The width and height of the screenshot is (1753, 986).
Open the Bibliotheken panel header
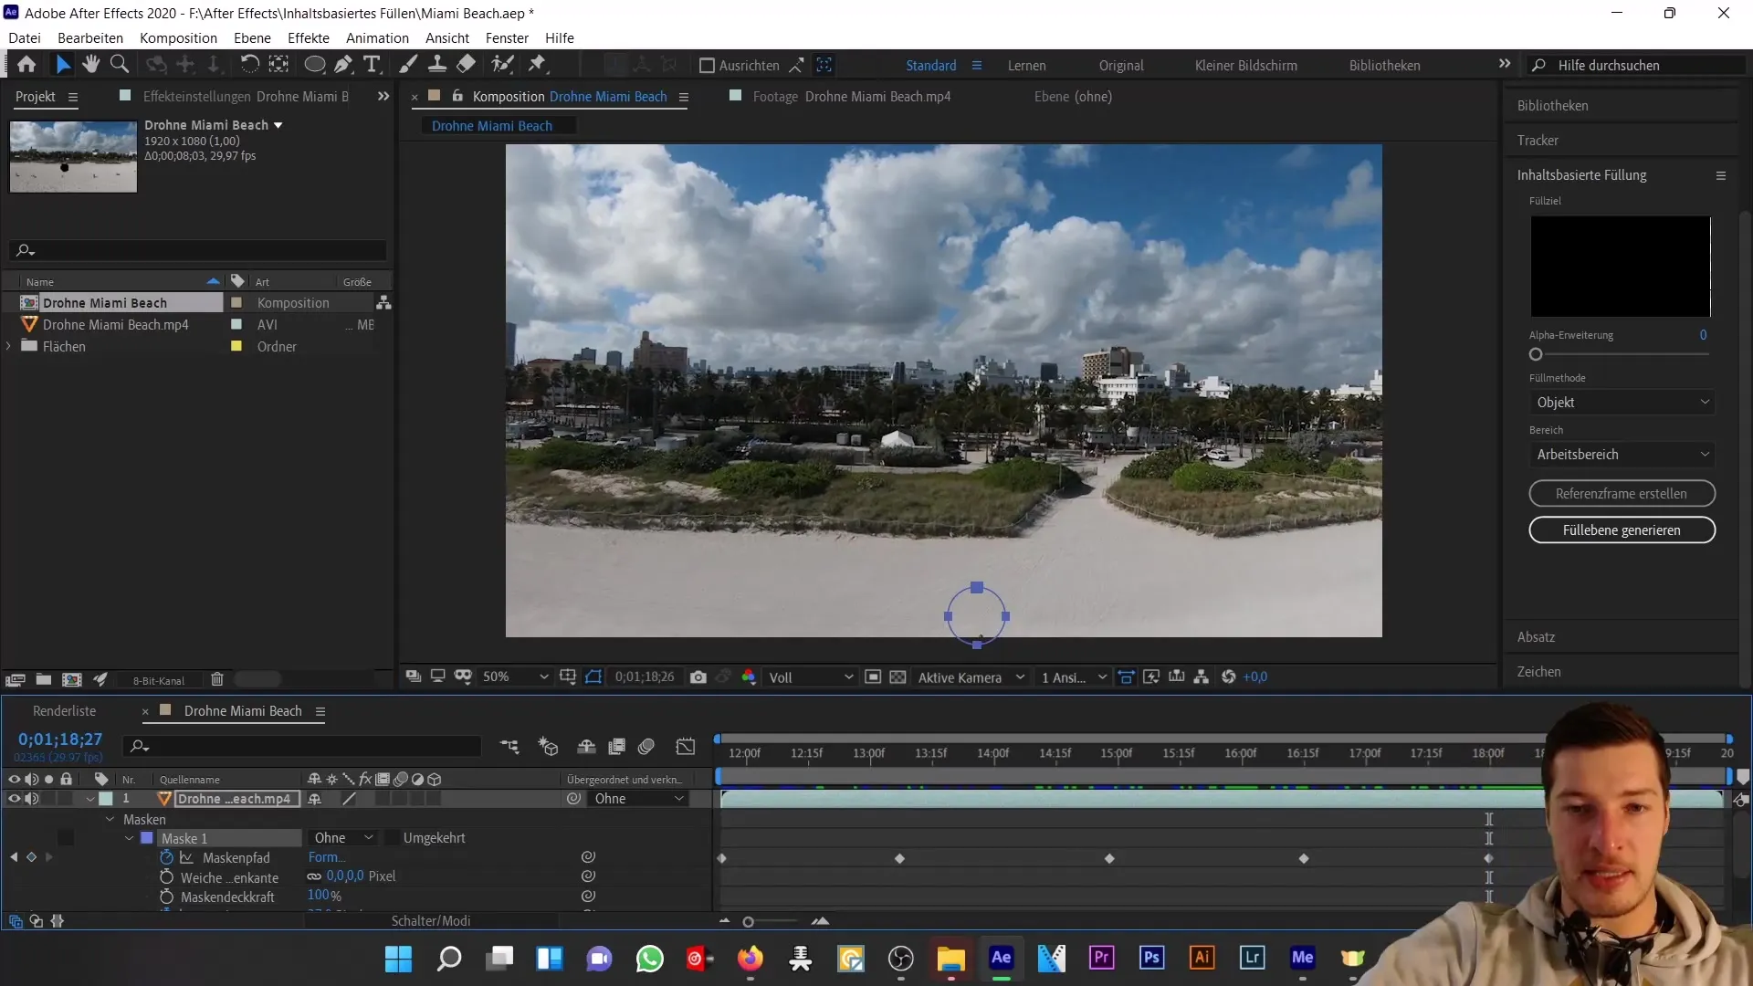pyautogui.click(x=1552, y=106)
